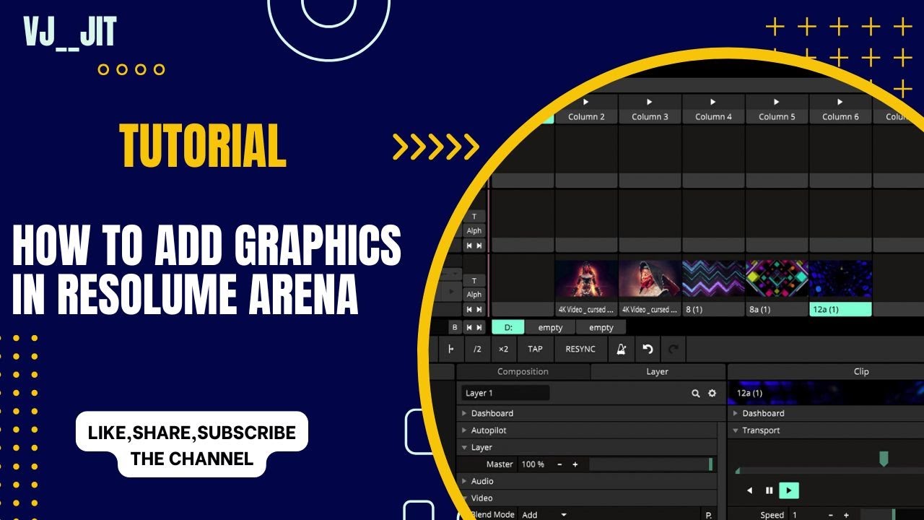Click previous arrow beside the B button
The height and width of the screenshot is (520, 924).
coord(469,327)
